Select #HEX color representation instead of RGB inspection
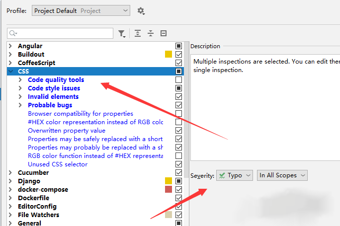Viewport: 340px width, 226px height. pyautogui.click(x=95, y=122)
